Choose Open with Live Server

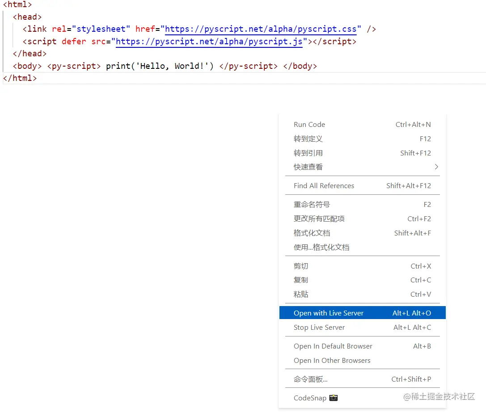coord(362,313)
